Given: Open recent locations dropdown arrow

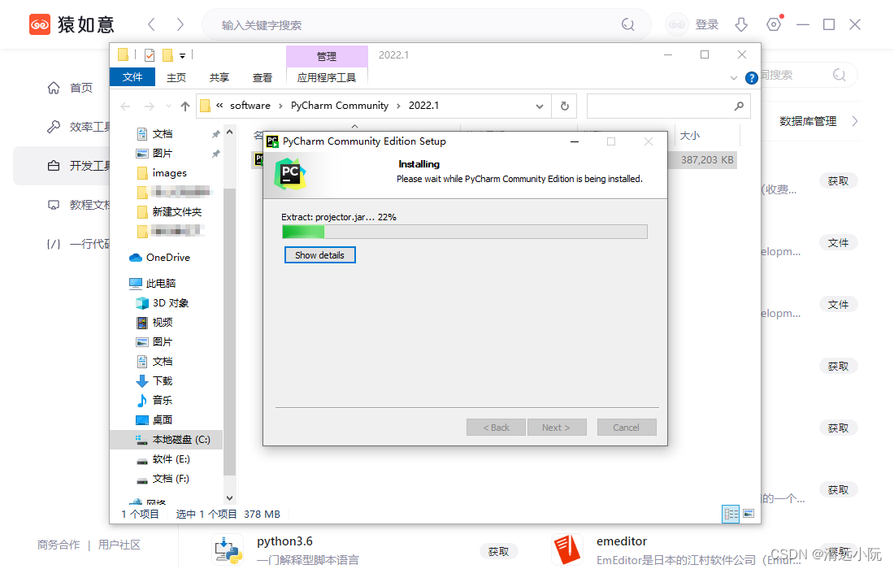Looking at the screenshot, I should (x=168, y=106).
